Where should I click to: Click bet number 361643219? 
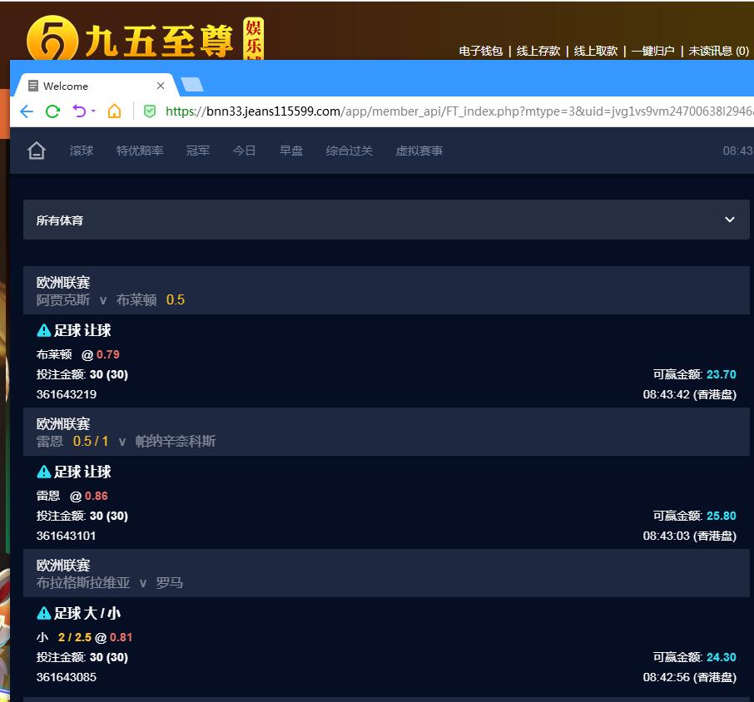(67, 394)
